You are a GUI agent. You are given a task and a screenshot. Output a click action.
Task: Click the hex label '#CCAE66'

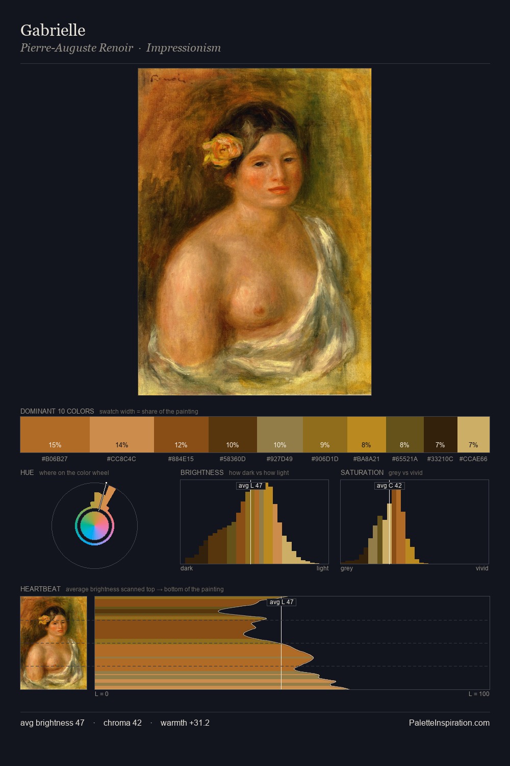click(x=473, y=459)
